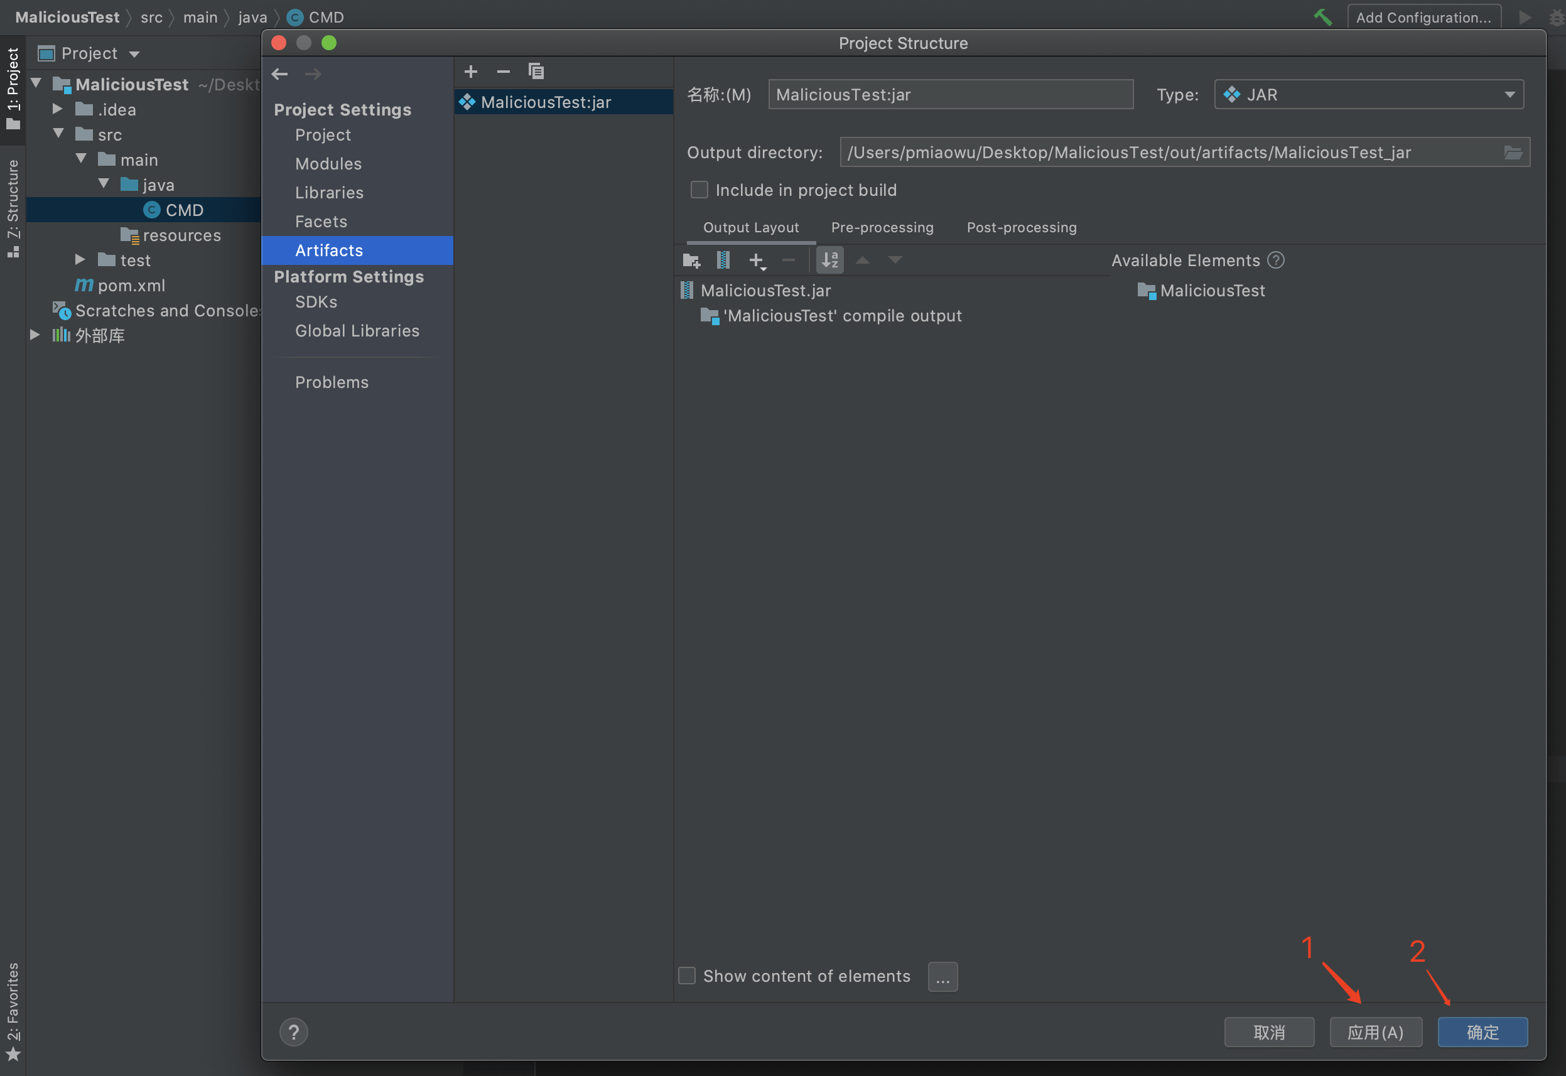This screenshot has height=1076, width=1566.
Task: Click the 确定 OK button
Action: [x=1482, y=1031]
